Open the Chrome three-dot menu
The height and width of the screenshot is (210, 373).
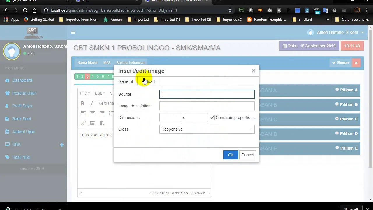pos(366,10)
